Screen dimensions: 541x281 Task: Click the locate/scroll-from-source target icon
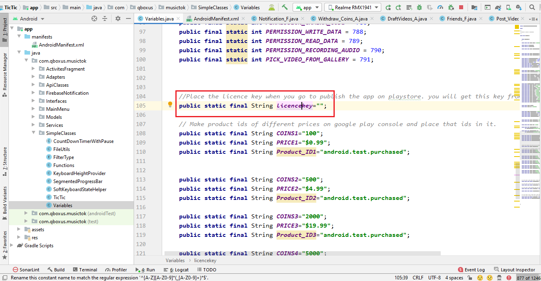pyautogui.click(x=94, y=18)
